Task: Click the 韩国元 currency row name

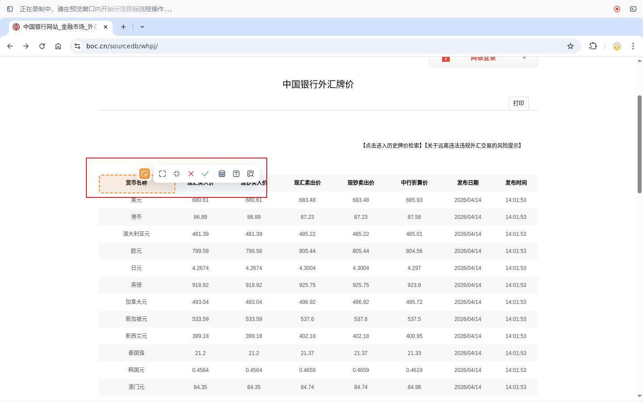Action: point(136,370)
